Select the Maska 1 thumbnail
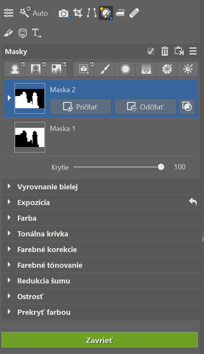 (30, 137)
